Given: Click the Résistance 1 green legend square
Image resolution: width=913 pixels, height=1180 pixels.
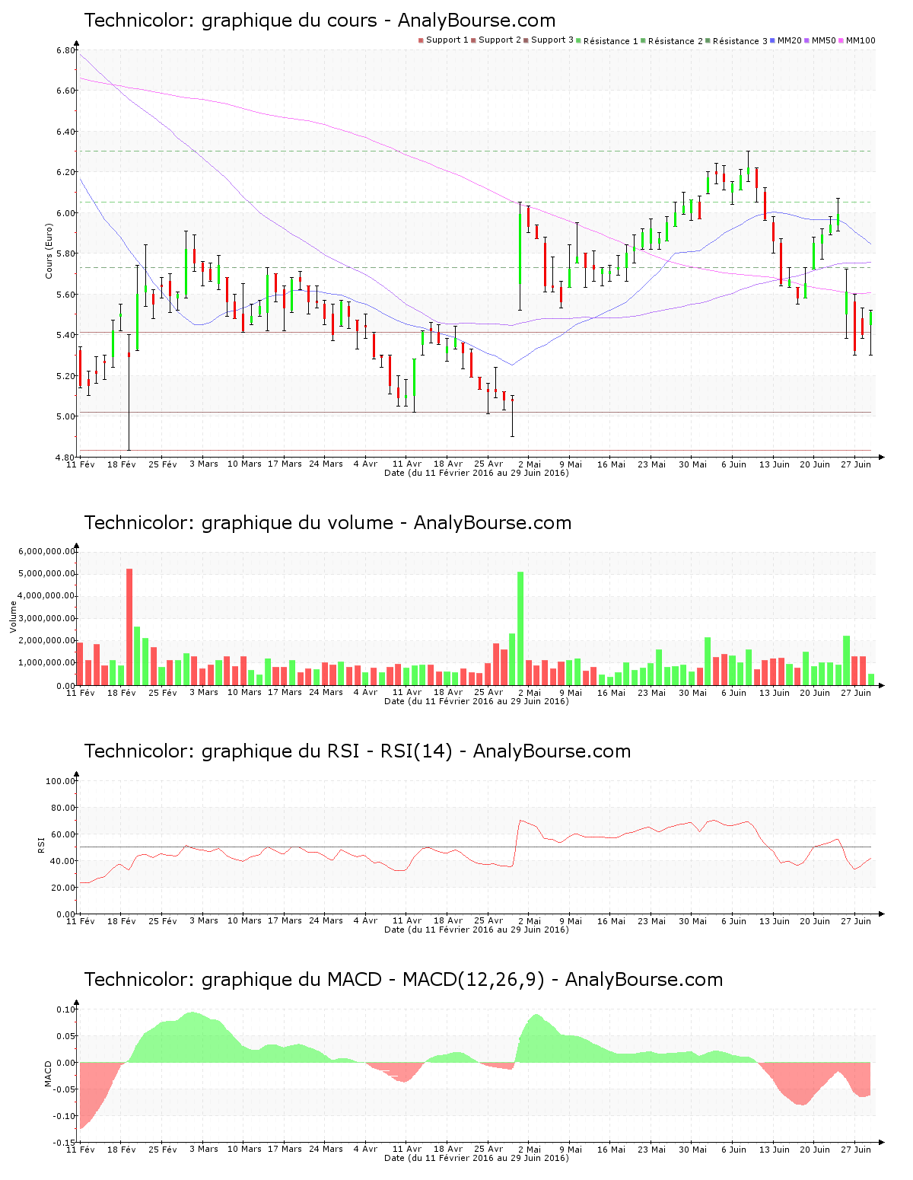Looking at the screenshot, I should point(579,40).
